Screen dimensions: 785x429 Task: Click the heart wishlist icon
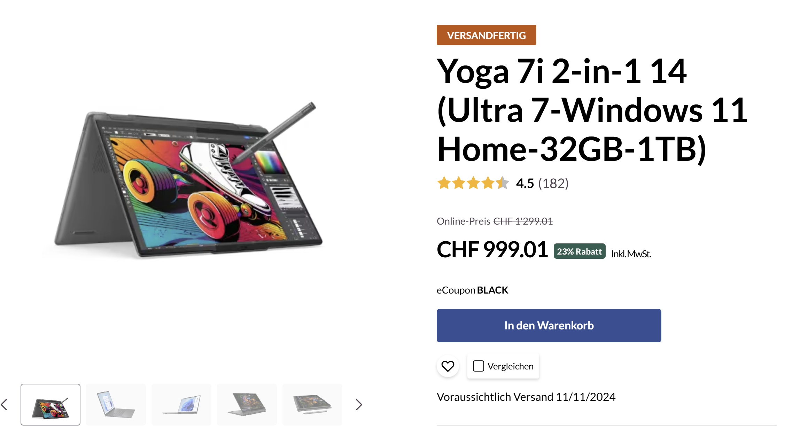pyautogui.click(x=448, y=366)
